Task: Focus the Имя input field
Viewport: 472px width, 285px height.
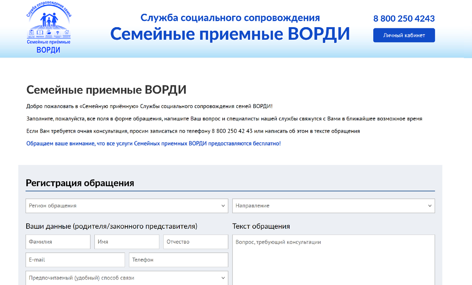Action: (127, 242)
